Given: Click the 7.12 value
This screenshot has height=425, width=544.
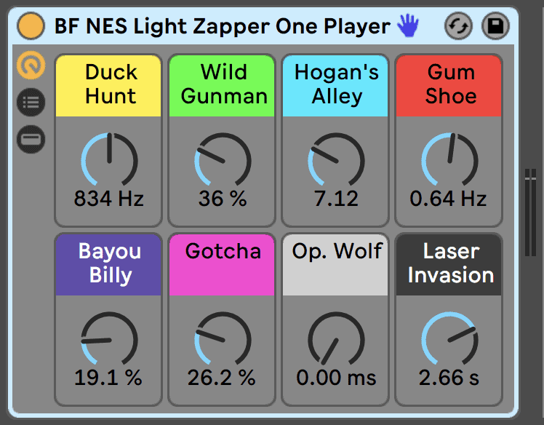Looking at the screenshot, I should pyautogui.click(x=336, y=199).
